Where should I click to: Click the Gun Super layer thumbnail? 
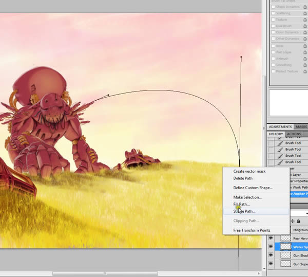pyautogui.click(x=286, y=264)
